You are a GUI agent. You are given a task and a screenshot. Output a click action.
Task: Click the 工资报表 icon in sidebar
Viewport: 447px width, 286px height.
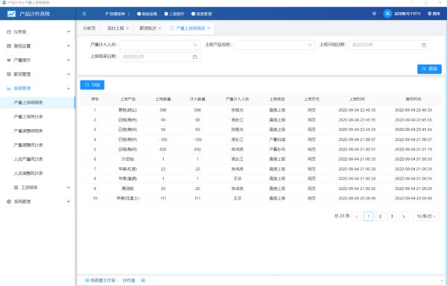(x=16, y=188)
